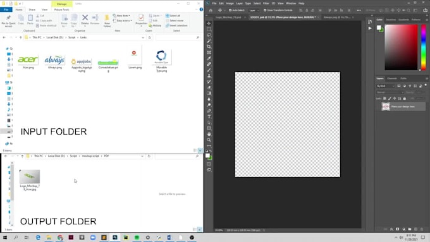Select the Brush tool

[209, 70]
